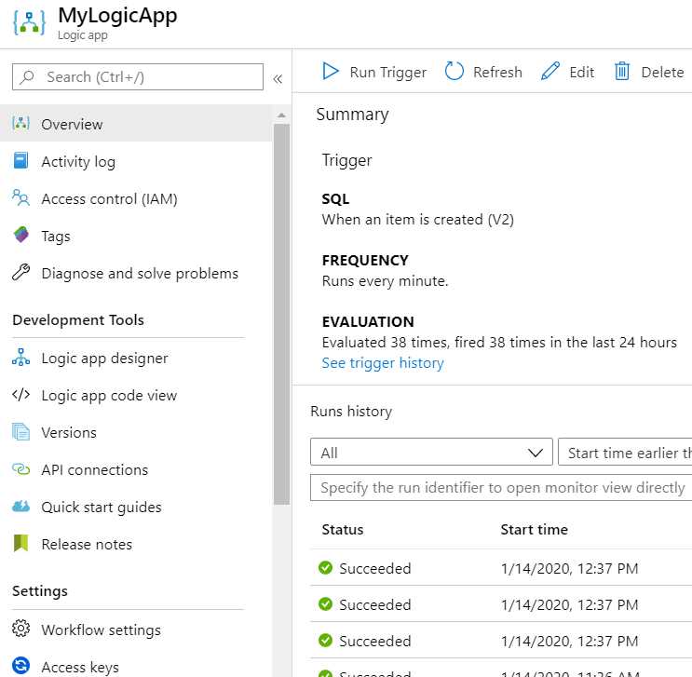
Task: Click the Run Trigger play icon
Action: click(331, 71)
